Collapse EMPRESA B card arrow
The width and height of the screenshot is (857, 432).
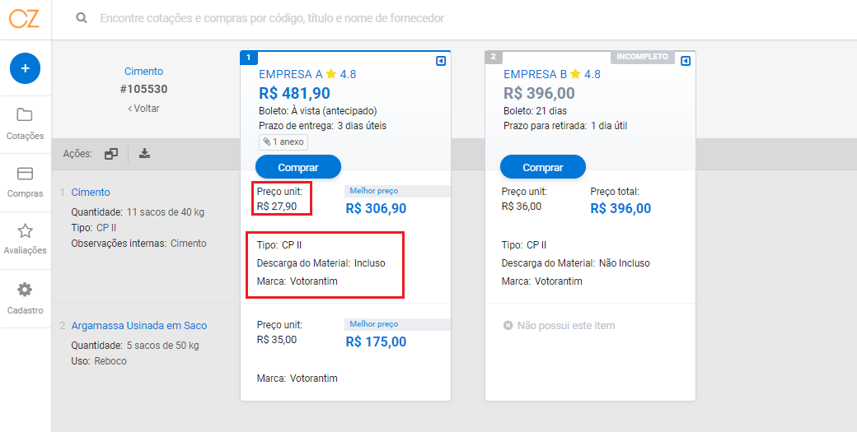686,61
